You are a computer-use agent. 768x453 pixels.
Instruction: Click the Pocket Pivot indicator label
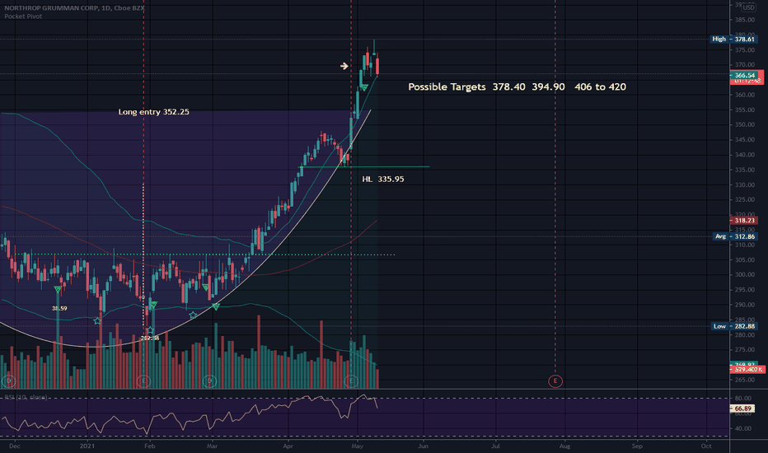(x=23, y=16)
